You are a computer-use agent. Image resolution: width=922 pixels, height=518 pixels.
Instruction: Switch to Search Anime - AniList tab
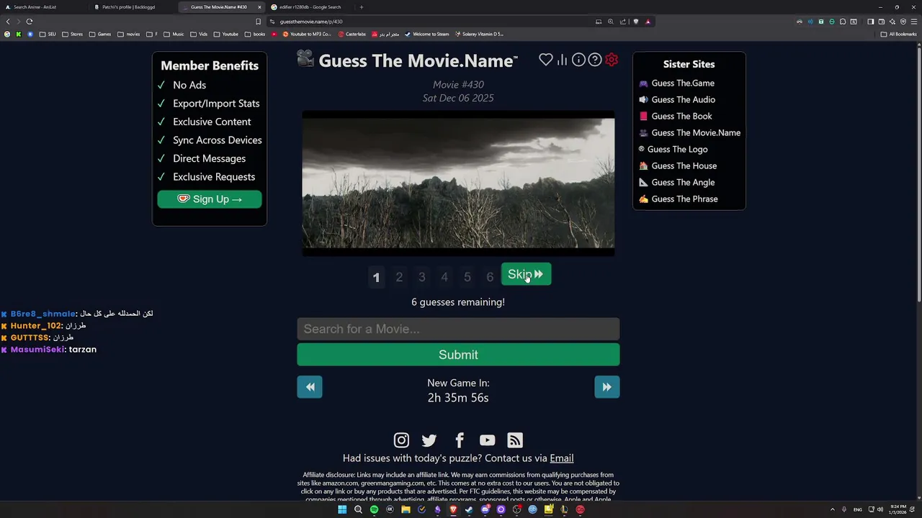coord(45,7)
